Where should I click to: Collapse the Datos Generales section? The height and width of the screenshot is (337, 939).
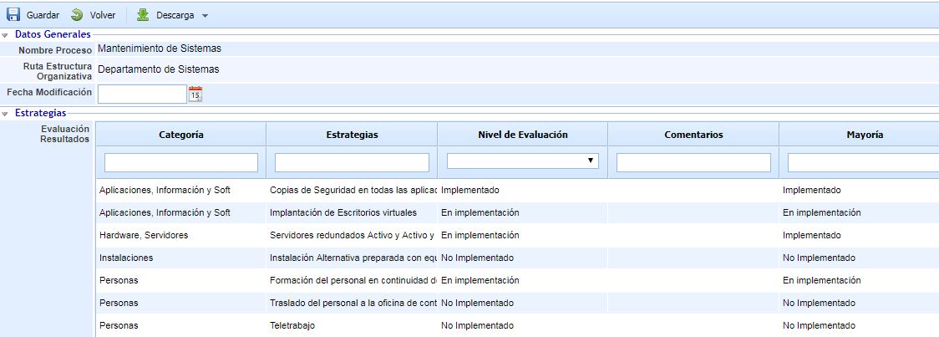(x=6, y=34)
